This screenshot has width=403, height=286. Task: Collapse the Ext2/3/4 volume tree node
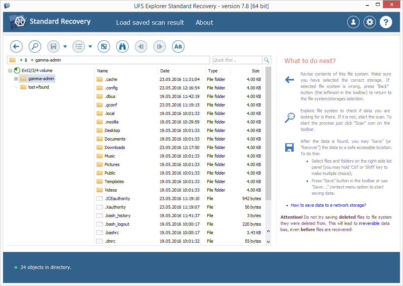[10, 70]
